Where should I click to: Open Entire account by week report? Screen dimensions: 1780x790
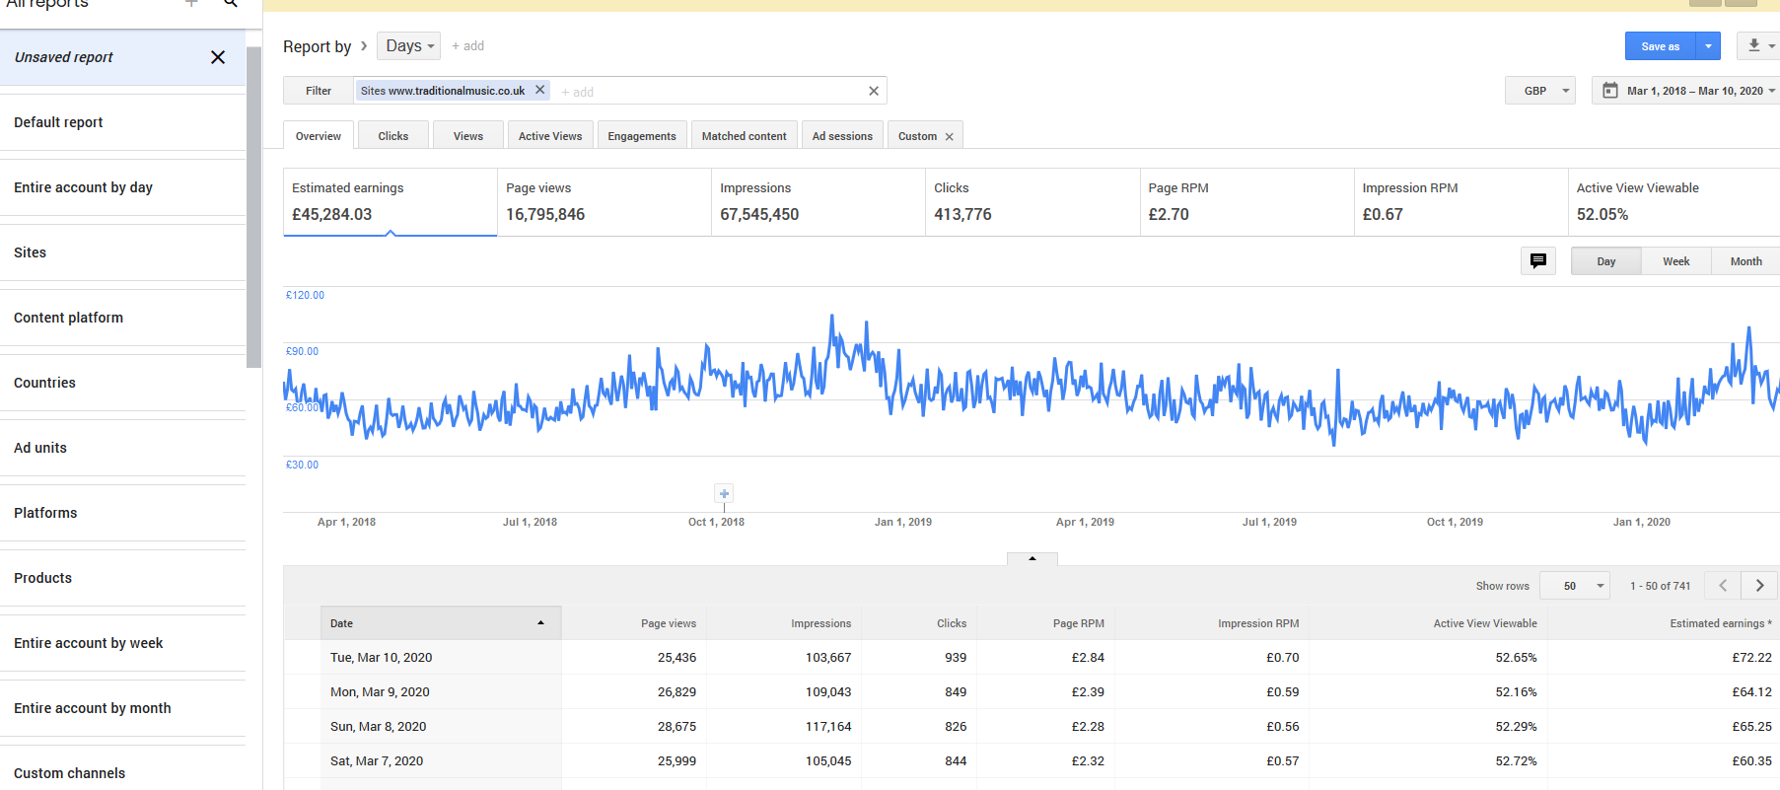click(x=122, y=643)
